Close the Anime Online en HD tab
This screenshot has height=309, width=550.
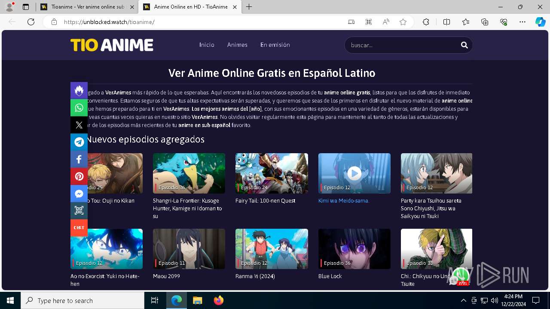click(x=235, y=7)
